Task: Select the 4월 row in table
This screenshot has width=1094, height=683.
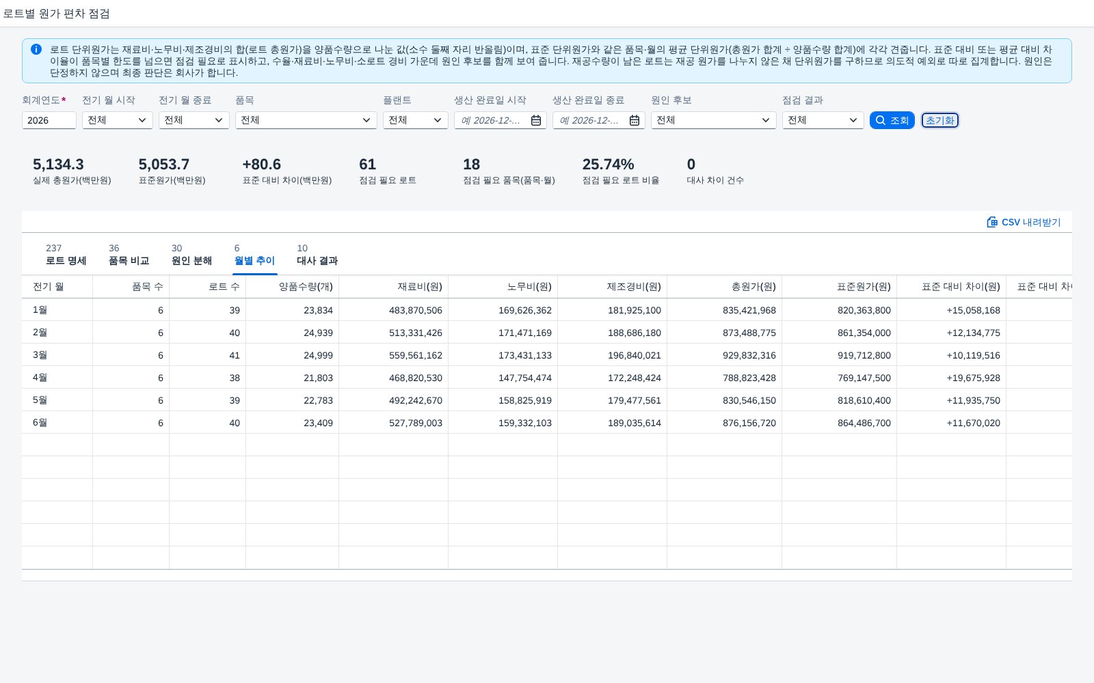Action: [x=547, y=378]
